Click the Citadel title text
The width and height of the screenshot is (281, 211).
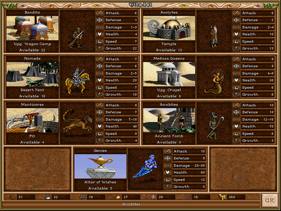tap(140, 5)
